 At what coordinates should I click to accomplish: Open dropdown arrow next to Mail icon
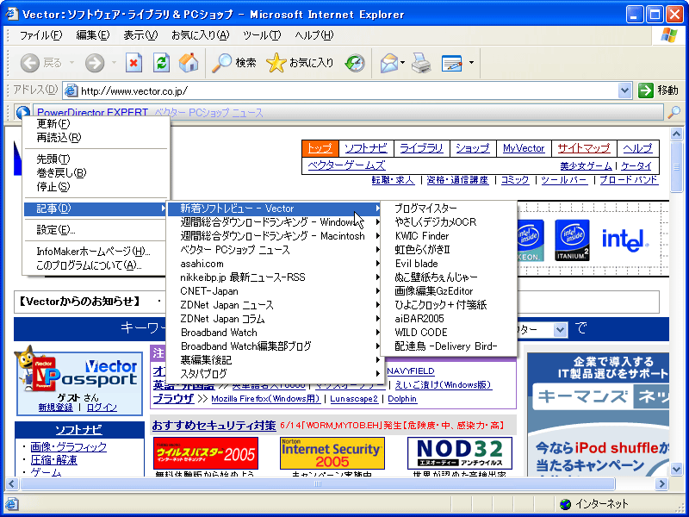click(402, 63)
